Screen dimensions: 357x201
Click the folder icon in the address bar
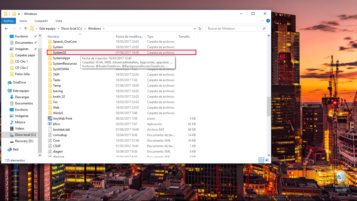pos(32,29)
